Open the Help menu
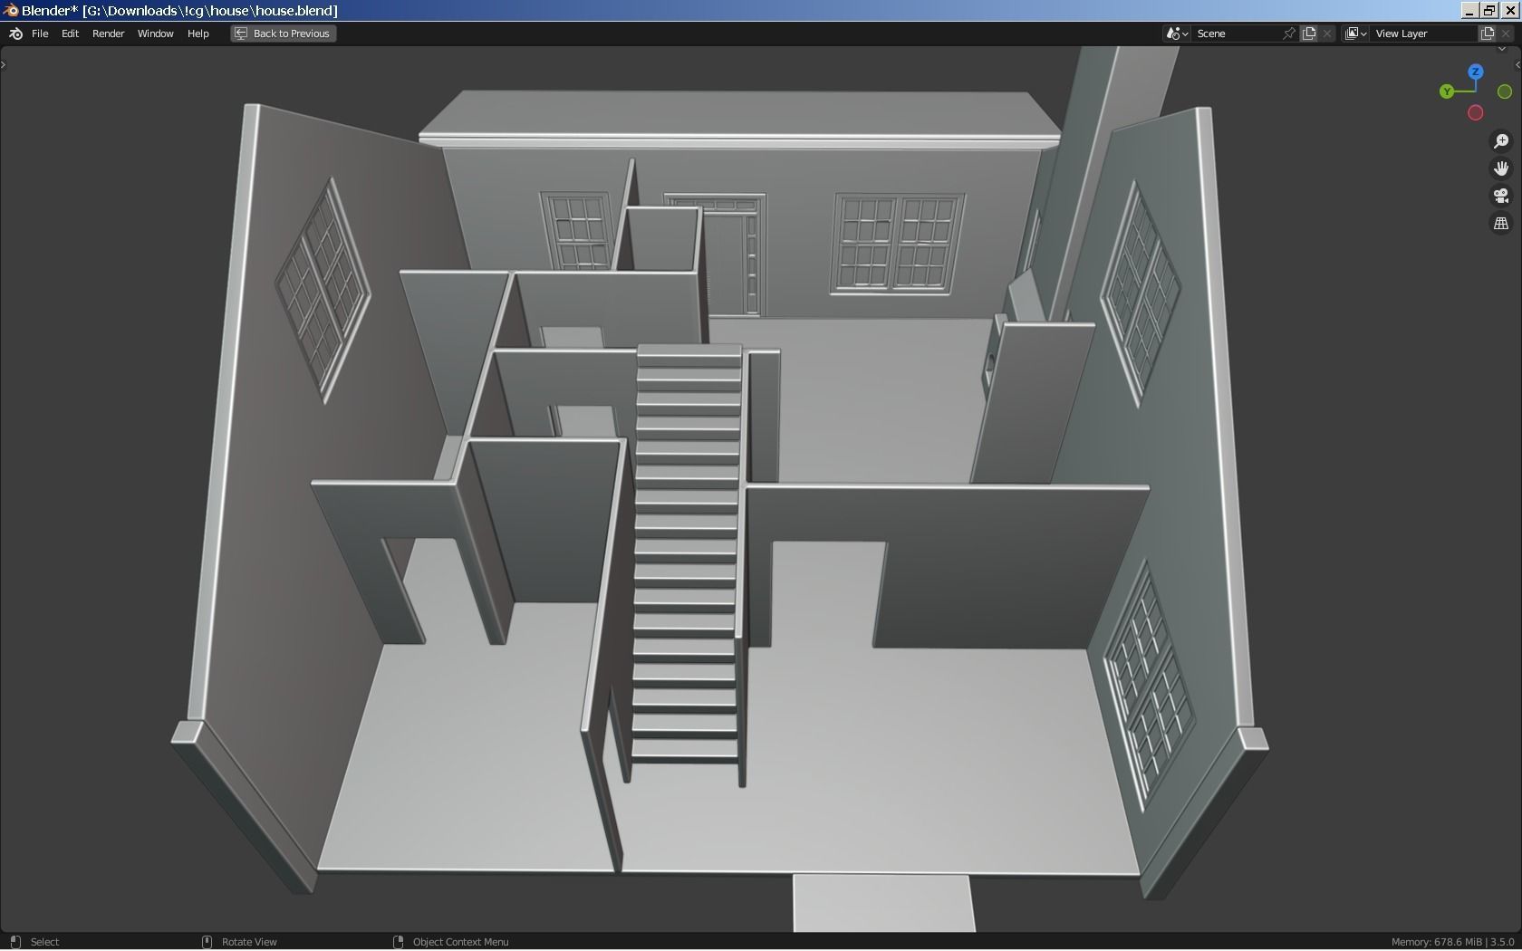1522x951 pixels. 197,34
